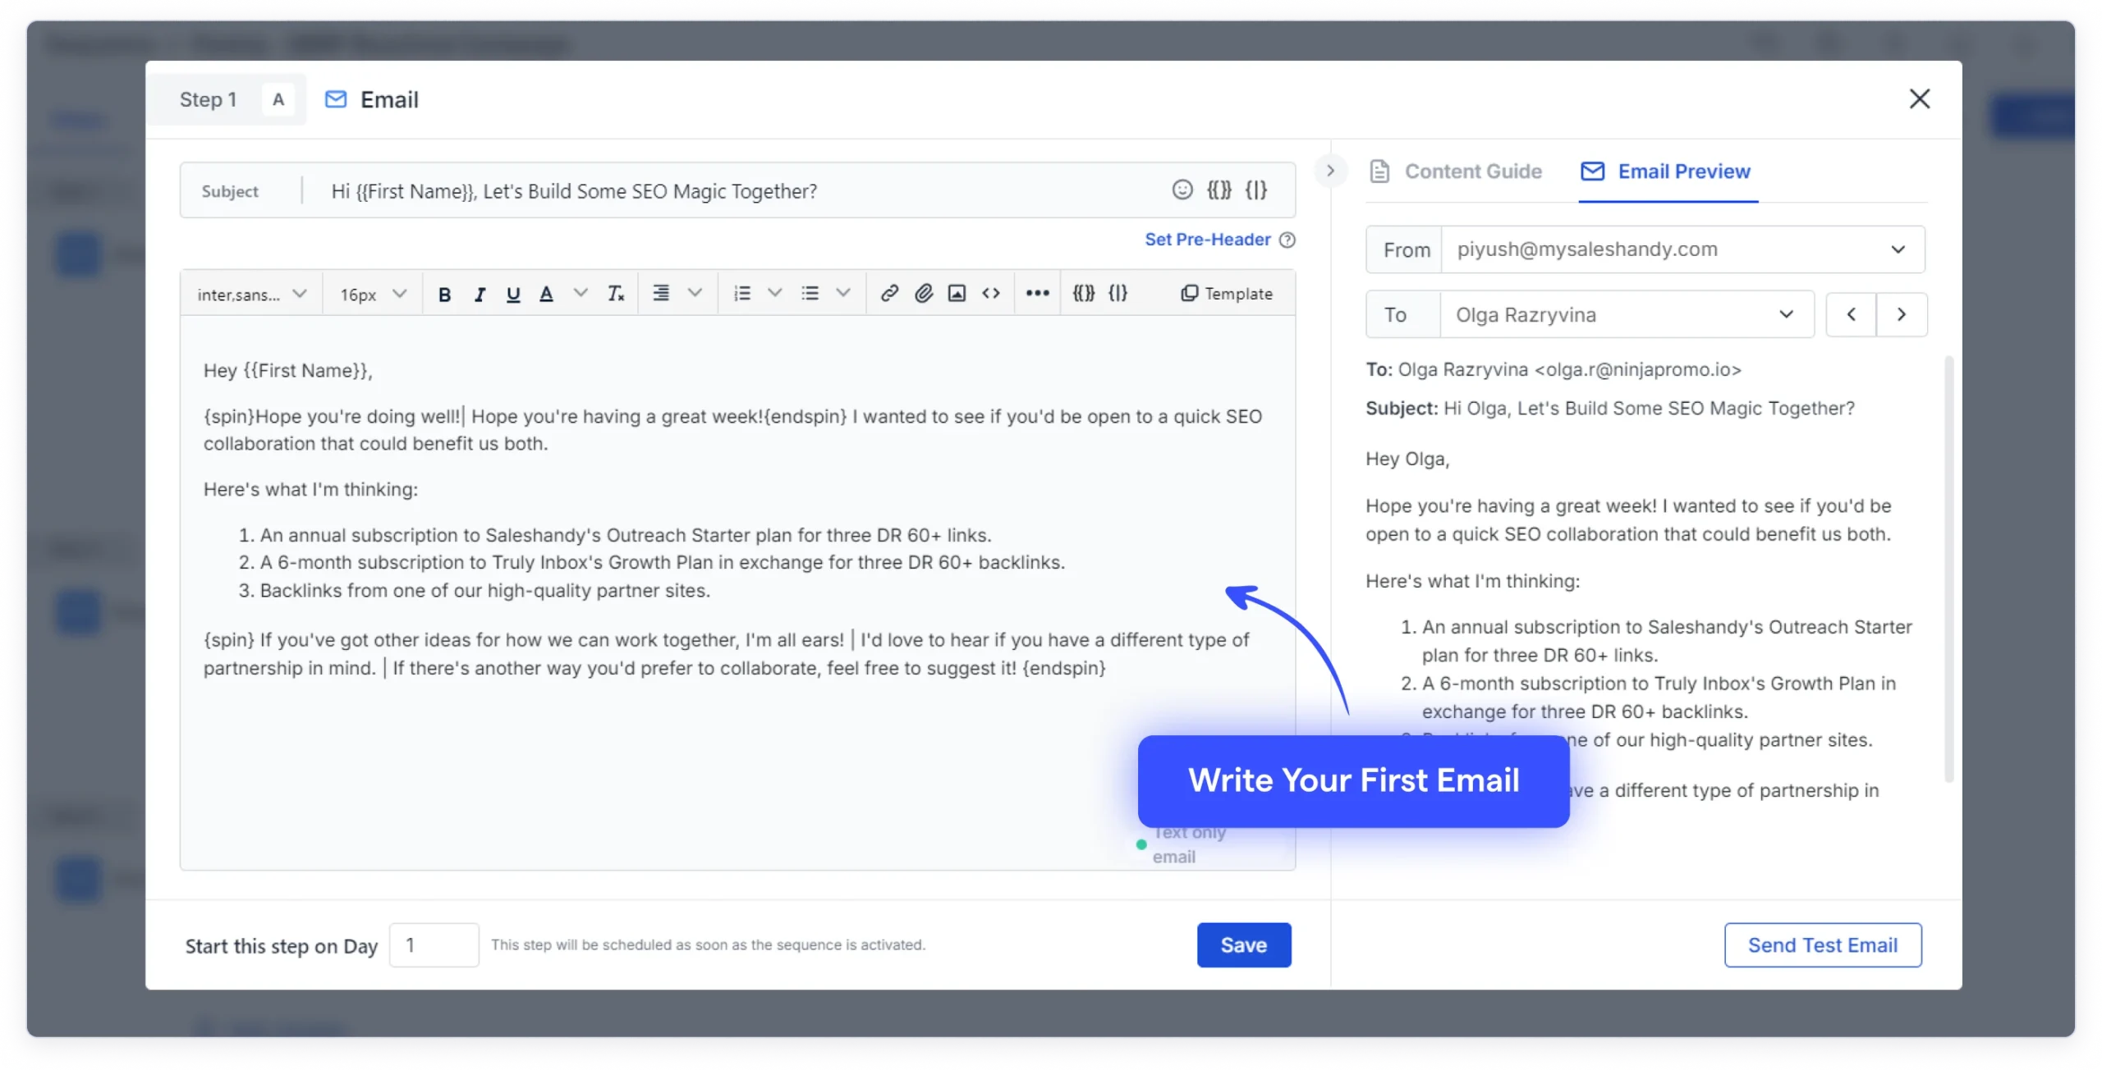
Task: Click Set Pre-Header link
Action: click(1207, 240)
